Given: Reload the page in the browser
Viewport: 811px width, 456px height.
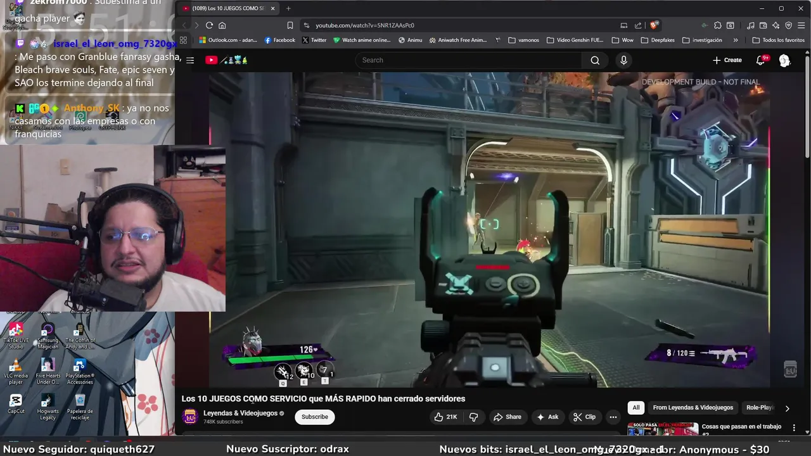Looking at the screenshot, I should [209, 25].
